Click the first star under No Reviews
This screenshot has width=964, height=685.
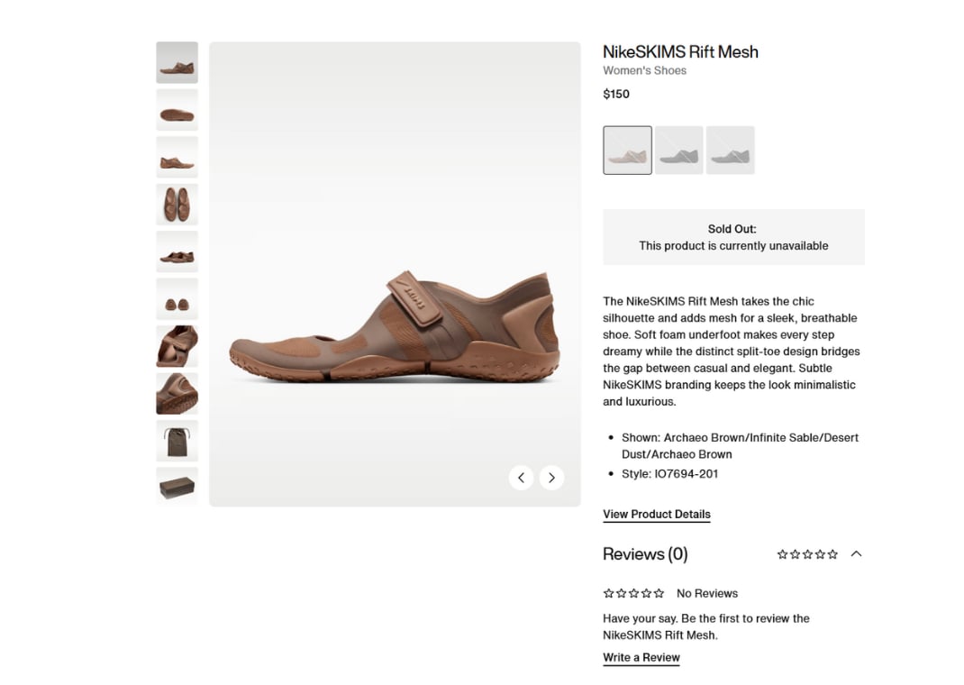pos(607,593)
